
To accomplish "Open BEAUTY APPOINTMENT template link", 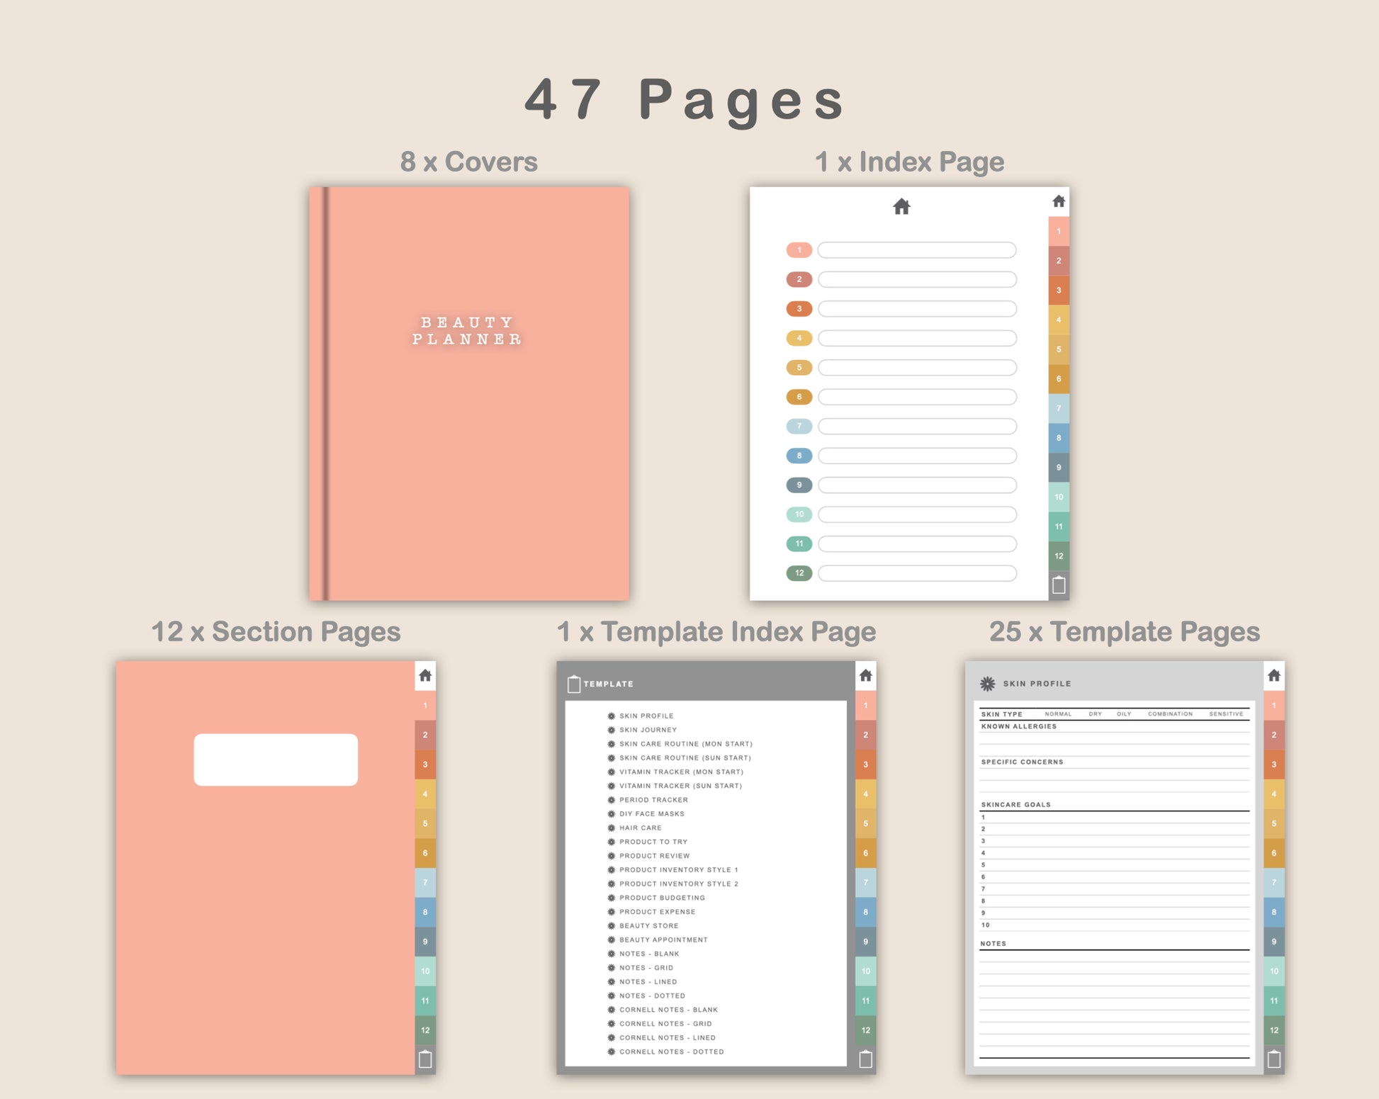I will [x=663, y=940].
